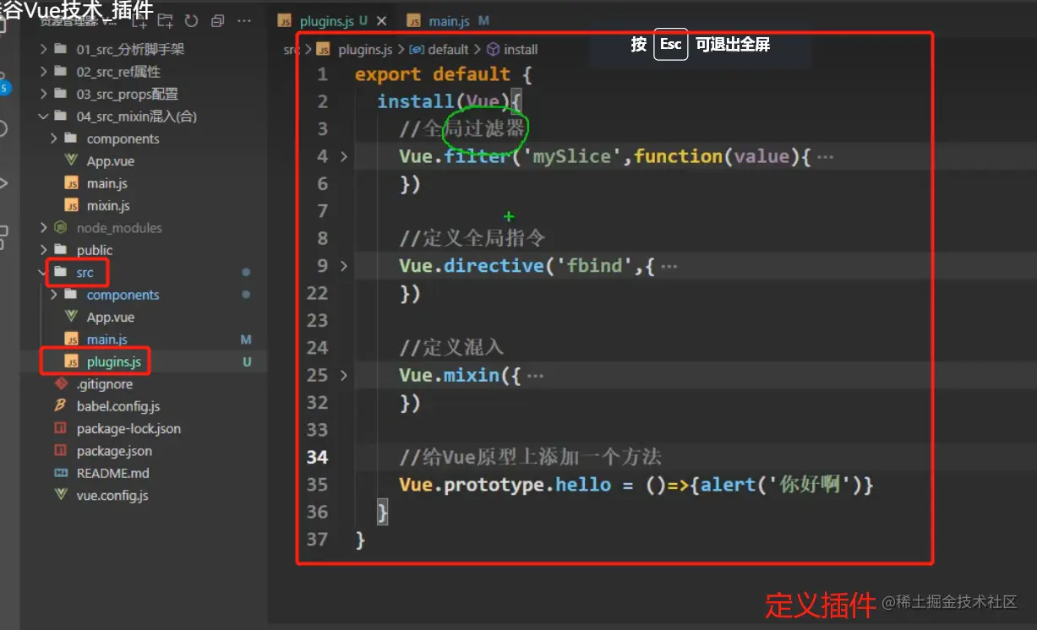Click the U status badge next to plugins.js
Viewport: 1037px width, 630px height.
tap(248, 361)
